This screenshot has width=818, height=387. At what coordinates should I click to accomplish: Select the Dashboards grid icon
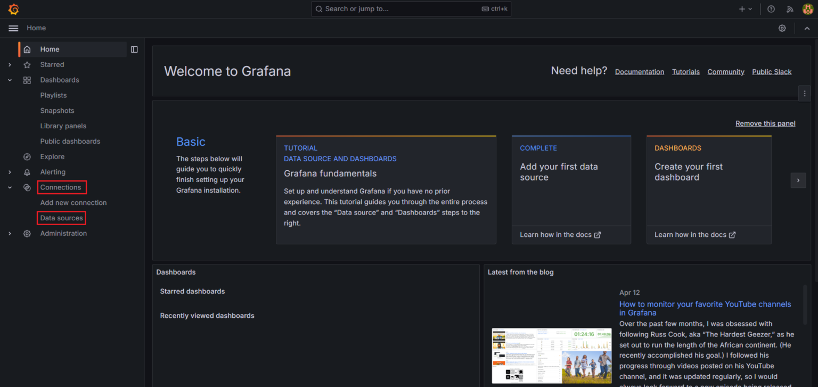pos(27,80)
